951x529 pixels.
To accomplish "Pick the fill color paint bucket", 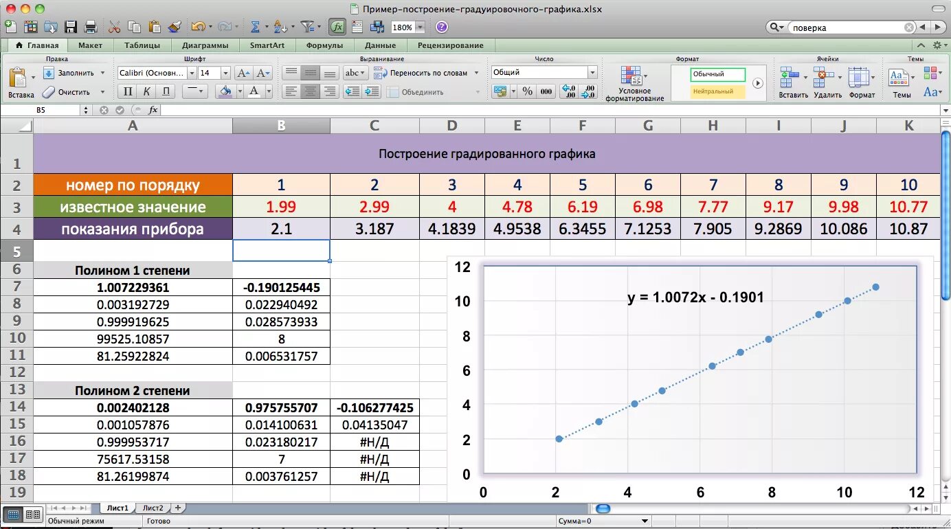I will pyautogui.click(x=224, y=91).
